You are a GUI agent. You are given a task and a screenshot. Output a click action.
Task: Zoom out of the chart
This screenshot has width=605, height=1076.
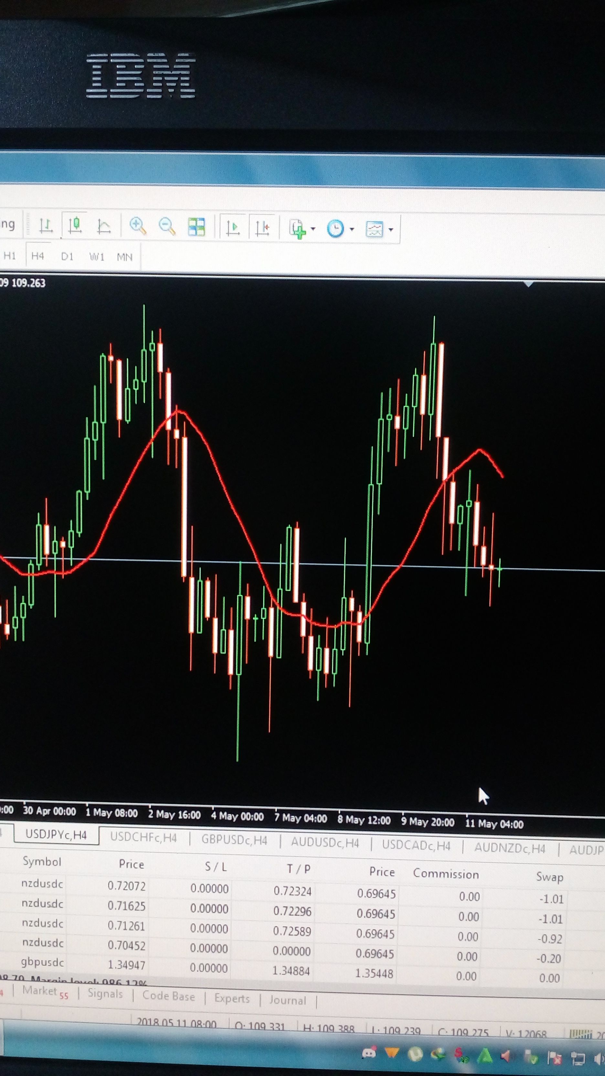tap(167, 227)
